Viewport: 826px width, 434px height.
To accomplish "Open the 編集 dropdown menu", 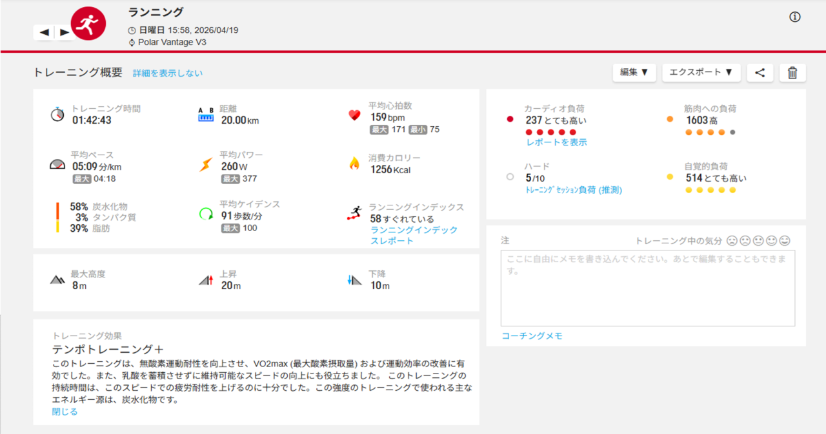I will tap(634, 73).
